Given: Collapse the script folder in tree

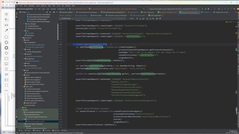Looking at the screenshot, I should coord(22,75).
